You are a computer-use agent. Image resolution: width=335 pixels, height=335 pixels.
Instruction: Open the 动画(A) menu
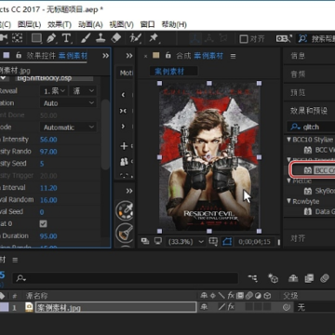(90, 24)
